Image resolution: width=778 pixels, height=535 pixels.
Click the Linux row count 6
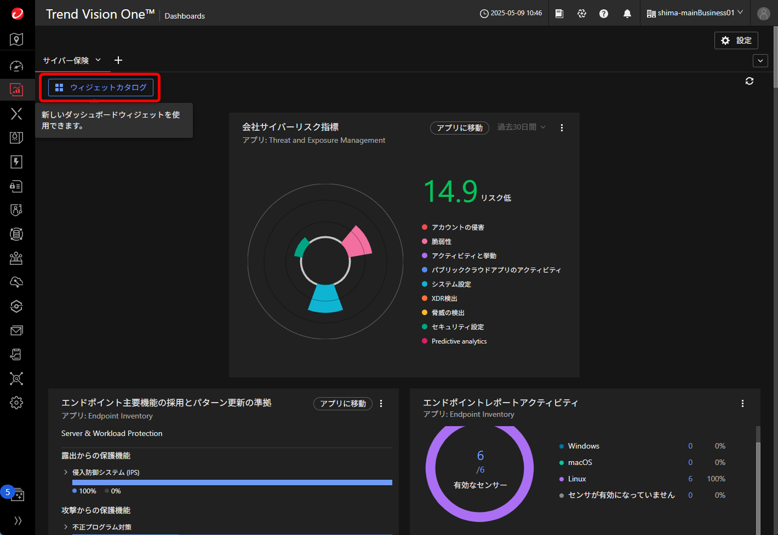pos(690,479)
